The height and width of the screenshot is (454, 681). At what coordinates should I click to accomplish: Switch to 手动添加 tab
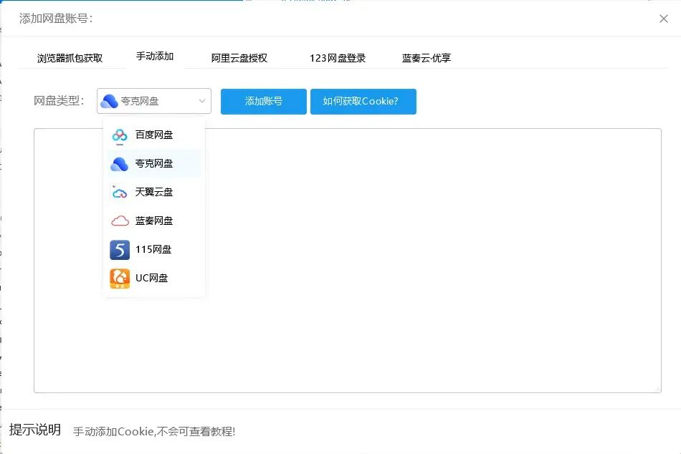155,57
